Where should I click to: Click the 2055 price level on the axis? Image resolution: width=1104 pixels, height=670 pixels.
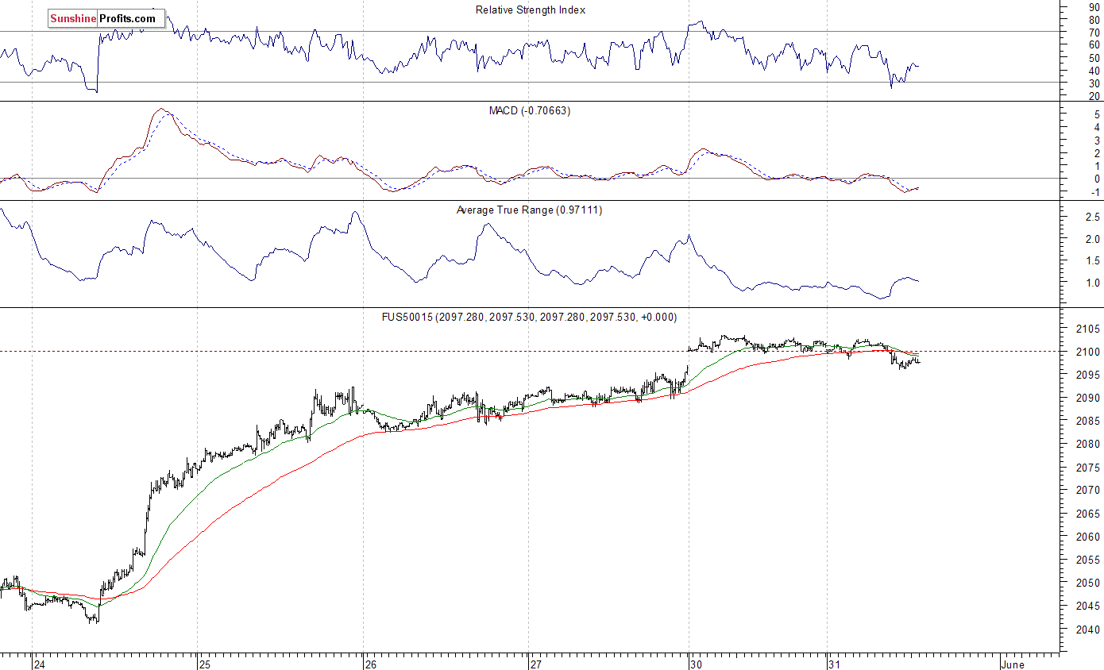tap(1089, 560)
